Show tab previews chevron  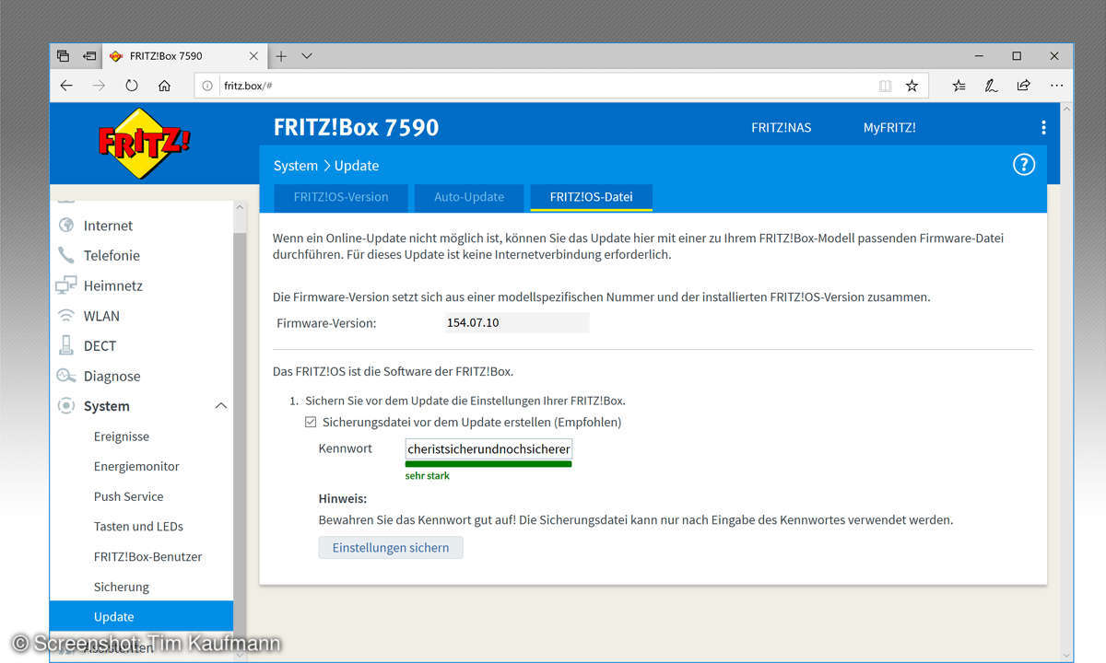pyautogui.click(x=307, y=56)
